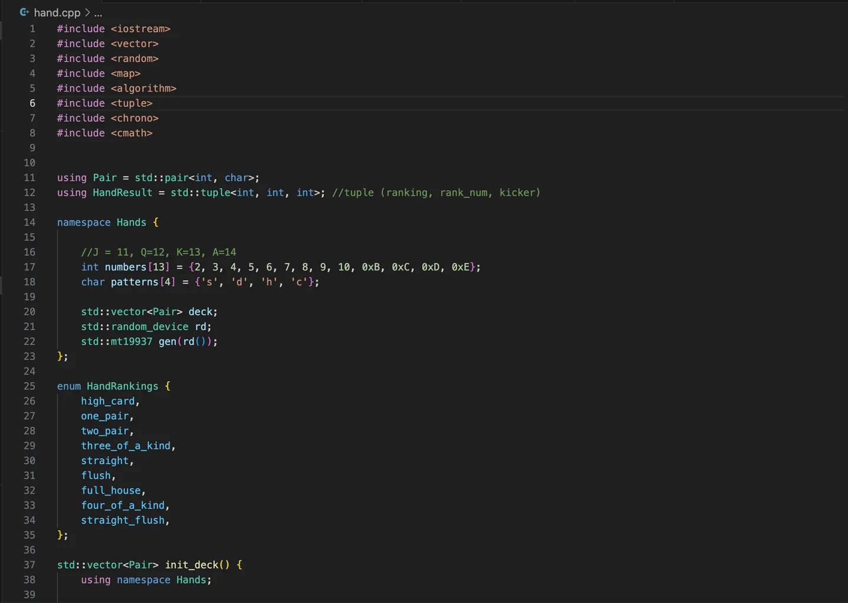Click the comment '//tuple (ranking, rank_num, kicker)'
The width and height of the screenshot is (848, 603).
436,193
